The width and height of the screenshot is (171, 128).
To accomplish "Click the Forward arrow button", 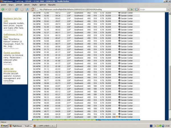I will coord(9,9).
